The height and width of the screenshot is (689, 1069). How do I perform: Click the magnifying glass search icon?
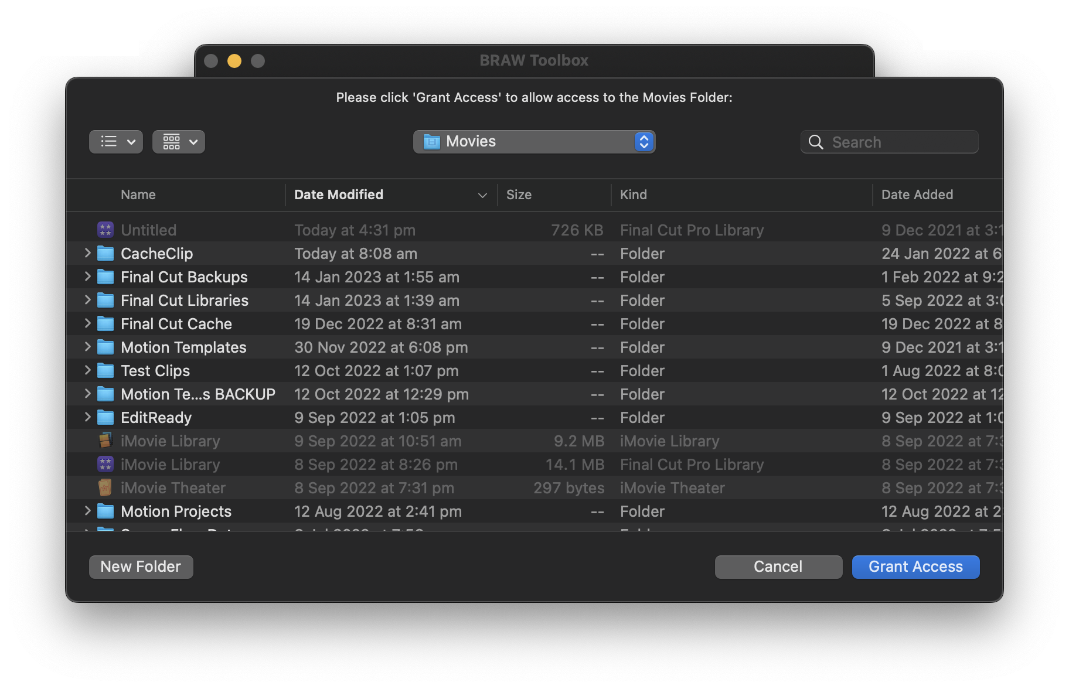pyautogui.click(x=816, y=142)
